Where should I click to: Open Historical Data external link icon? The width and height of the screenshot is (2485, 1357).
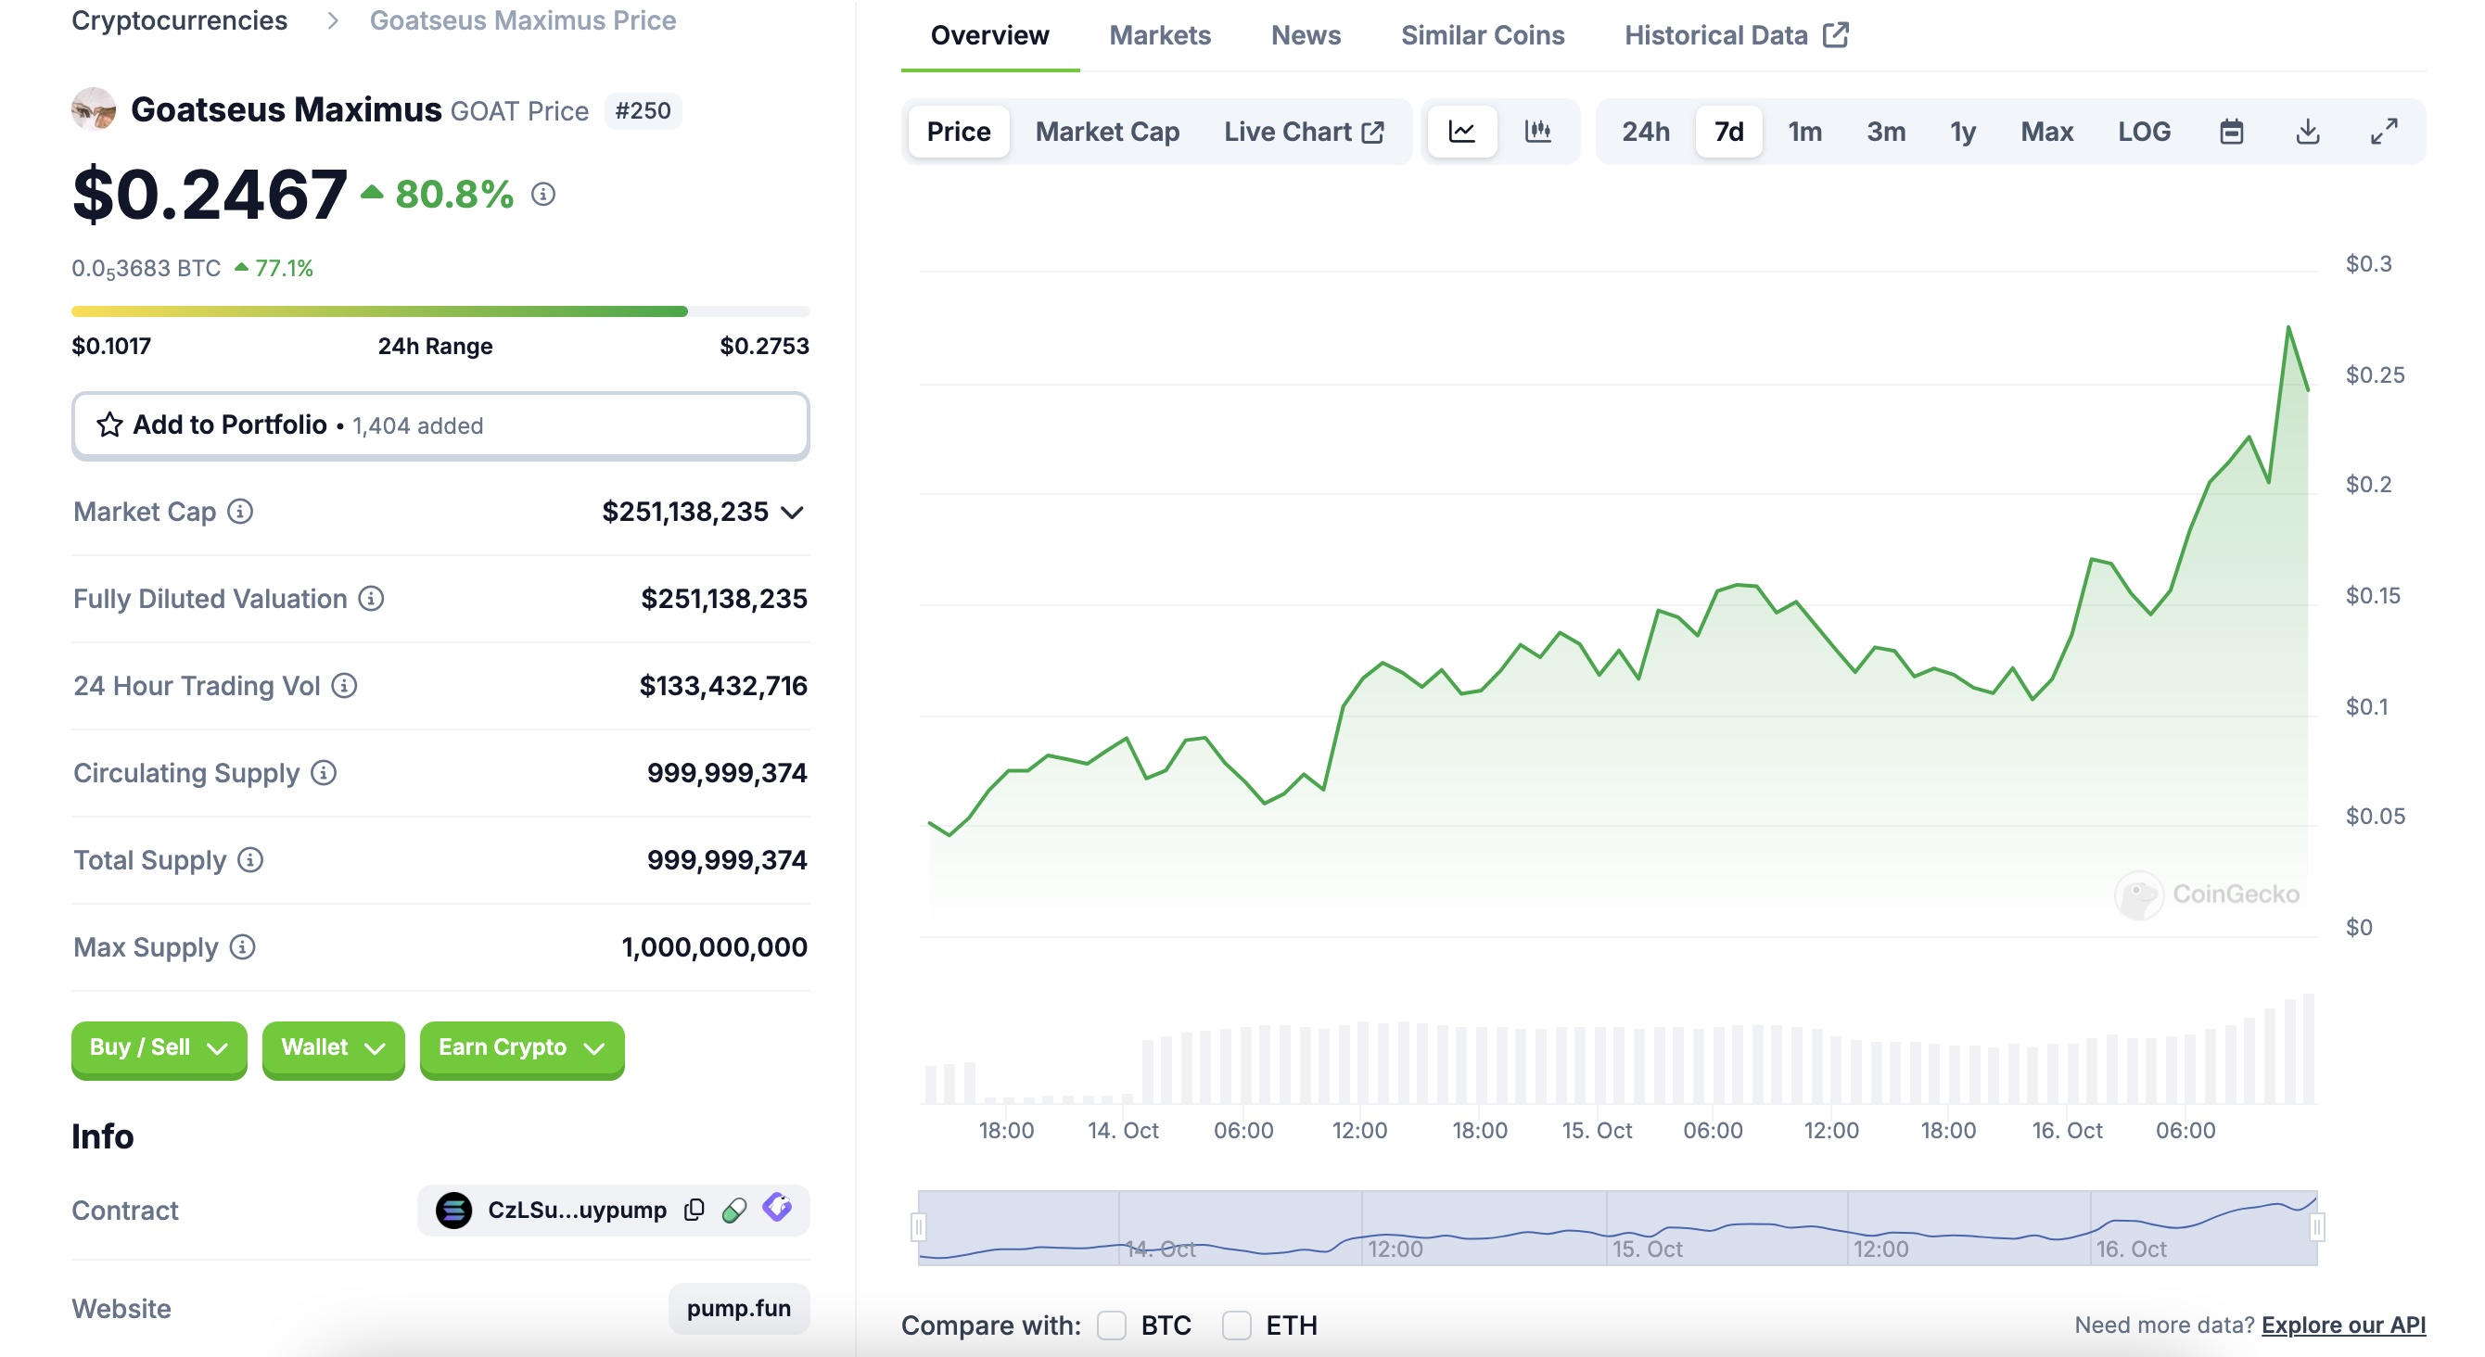coord(1836,35)
